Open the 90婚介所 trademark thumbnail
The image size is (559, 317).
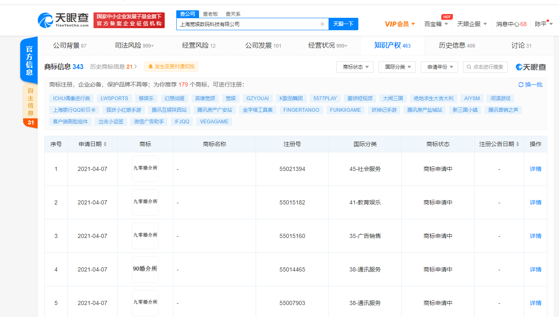(145, 269)
